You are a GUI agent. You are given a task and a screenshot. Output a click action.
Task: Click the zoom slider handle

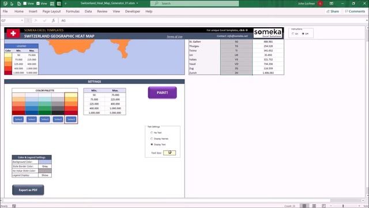(x=343, y=206)
